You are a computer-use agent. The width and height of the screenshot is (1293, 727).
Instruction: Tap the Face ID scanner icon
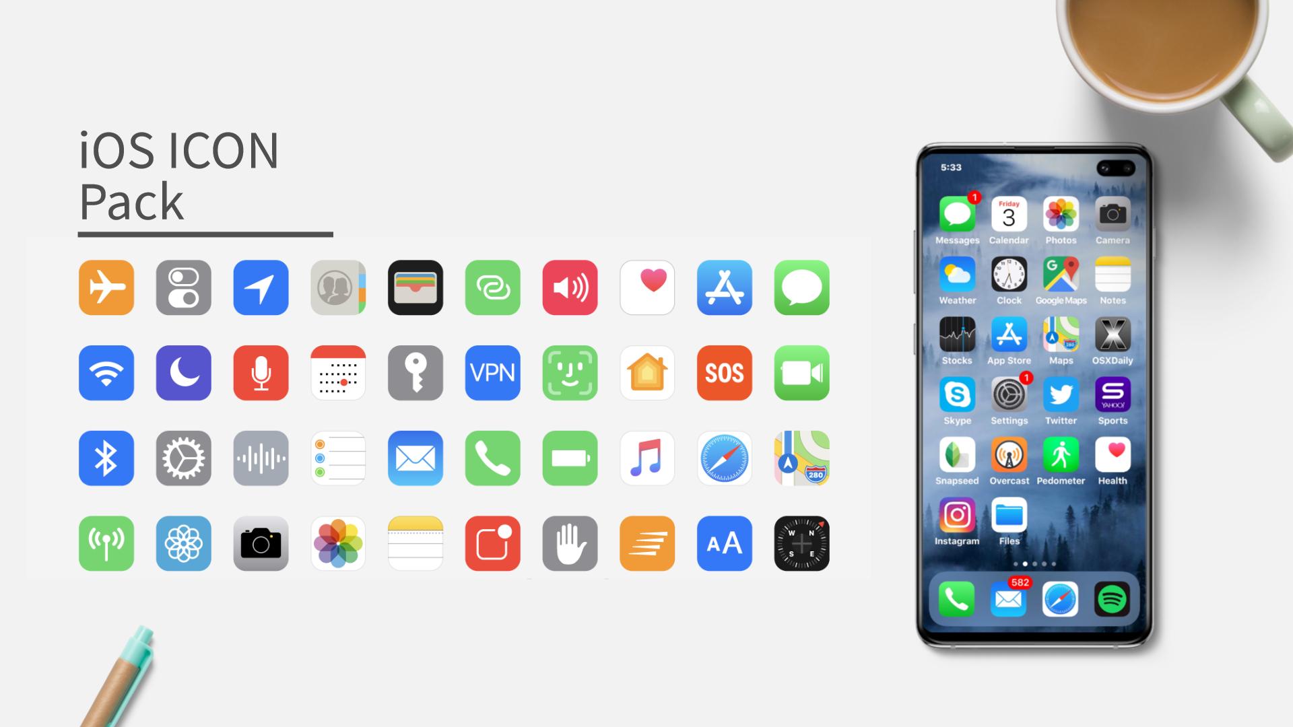(x=570, y=373)
